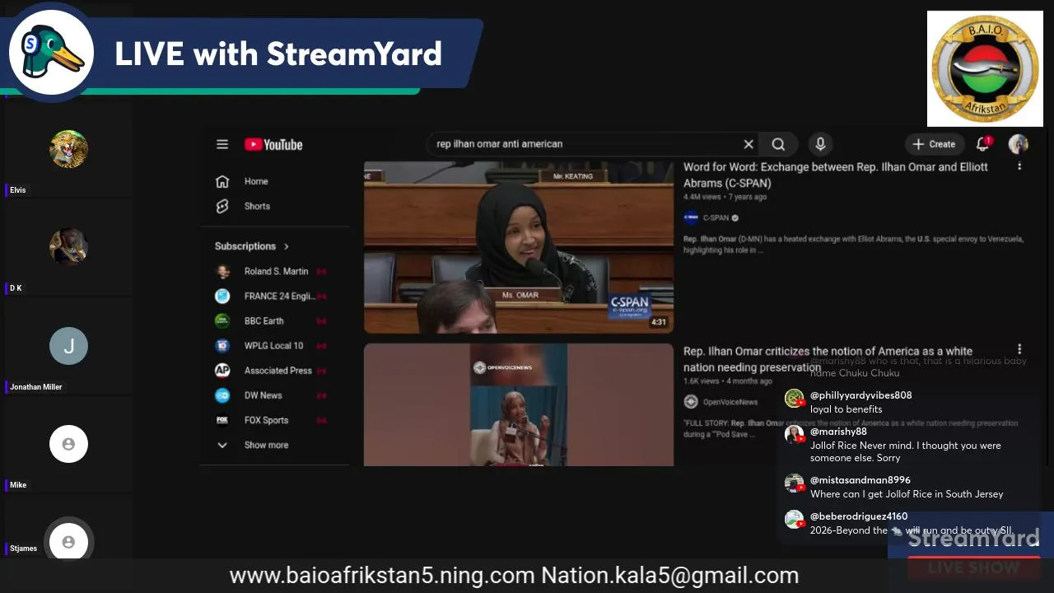Expand Subscriptions section chevron
1054x593 pixels.
point(287,246)
